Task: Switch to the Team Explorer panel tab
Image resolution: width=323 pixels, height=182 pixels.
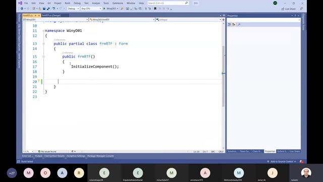Action: 245,152
